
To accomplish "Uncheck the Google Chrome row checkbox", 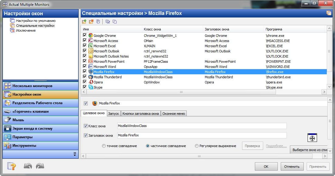I will [x=85, y=35].
